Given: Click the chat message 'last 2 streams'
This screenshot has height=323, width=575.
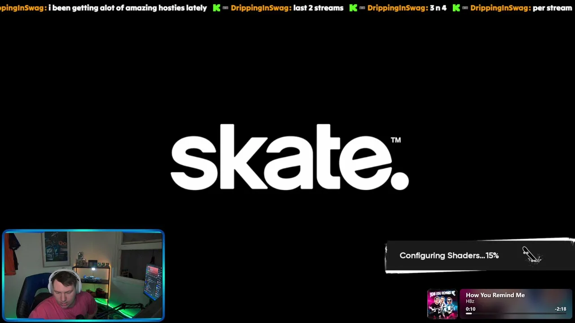Looking at the screenshot, I should click(x=318, y=8).
